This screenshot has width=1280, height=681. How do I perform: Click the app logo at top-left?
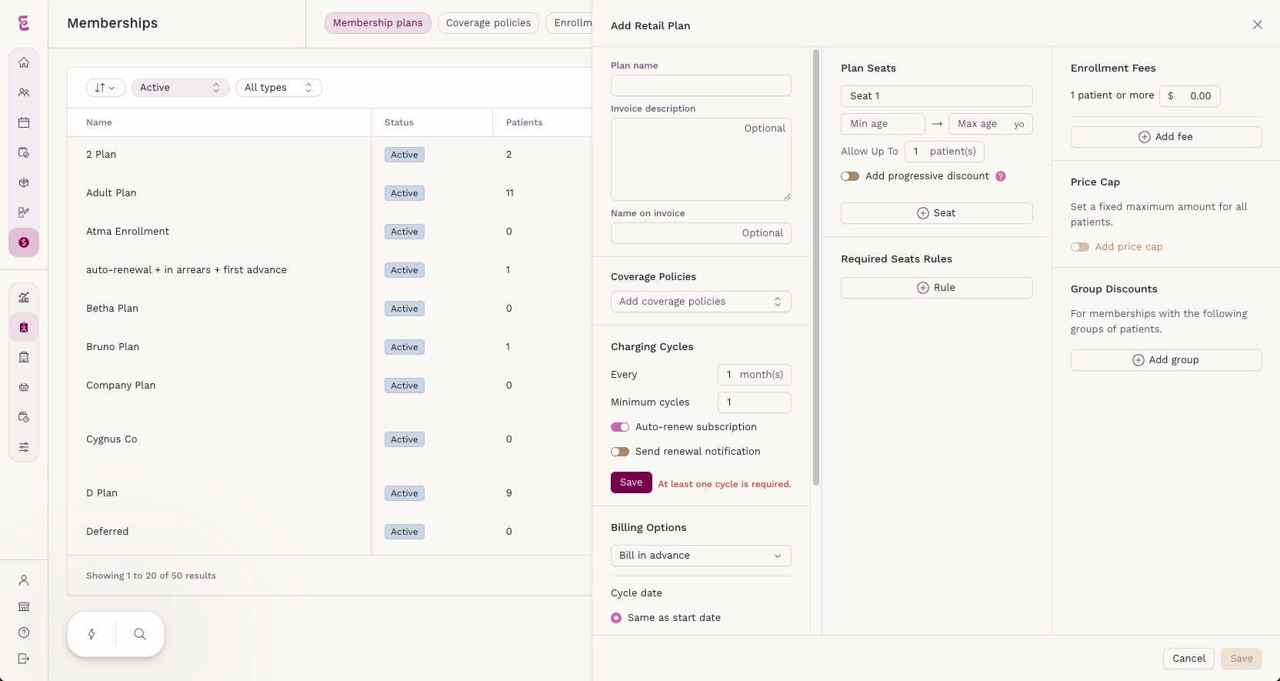click(24, 24)
